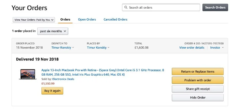Click the magnifier icon in search box
The height and width of the screenshot is (112, 230).
[126, 7]
